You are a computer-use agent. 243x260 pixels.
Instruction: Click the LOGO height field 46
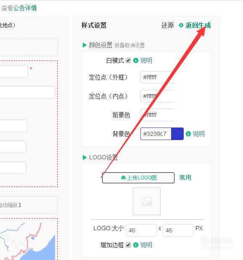(178, 230)
